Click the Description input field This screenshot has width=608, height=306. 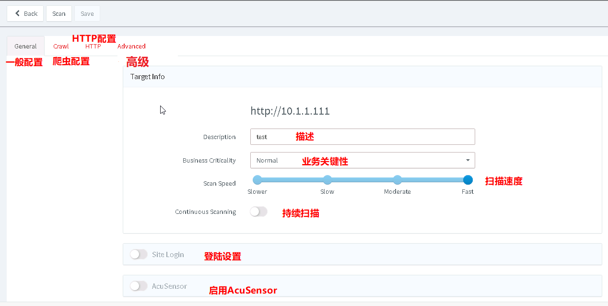point(362,137)
